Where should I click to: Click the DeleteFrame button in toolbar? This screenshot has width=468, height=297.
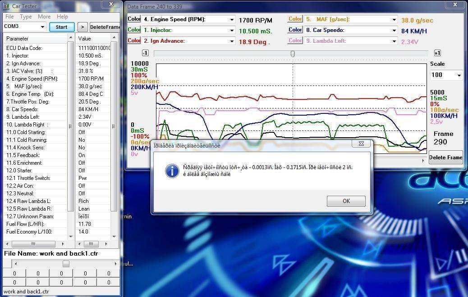(x=105, y=27)
